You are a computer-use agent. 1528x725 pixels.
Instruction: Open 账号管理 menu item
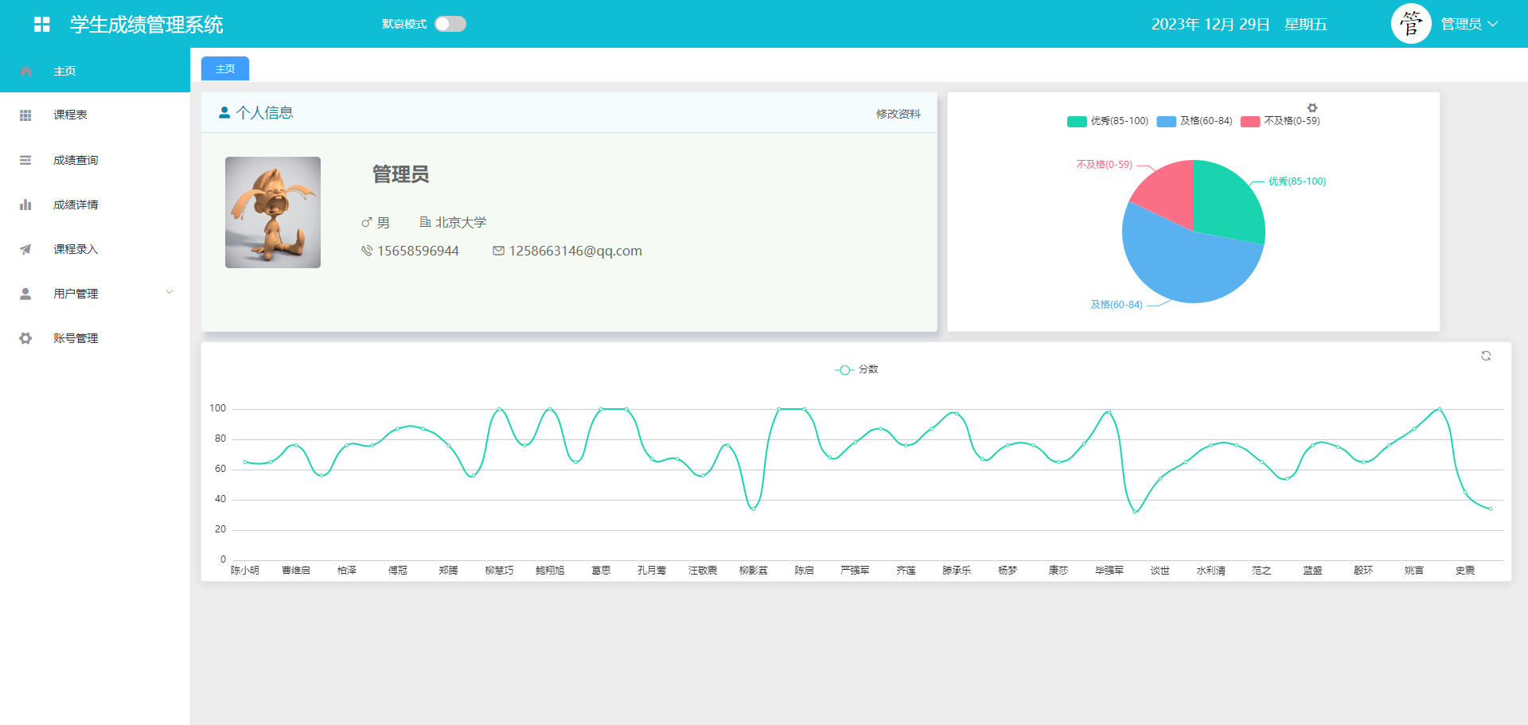coord(95,338)
